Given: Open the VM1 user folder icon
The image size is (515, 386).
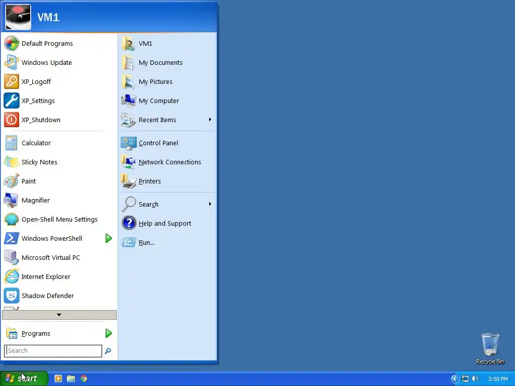Looking at the screenshot, I should (128, 43).
